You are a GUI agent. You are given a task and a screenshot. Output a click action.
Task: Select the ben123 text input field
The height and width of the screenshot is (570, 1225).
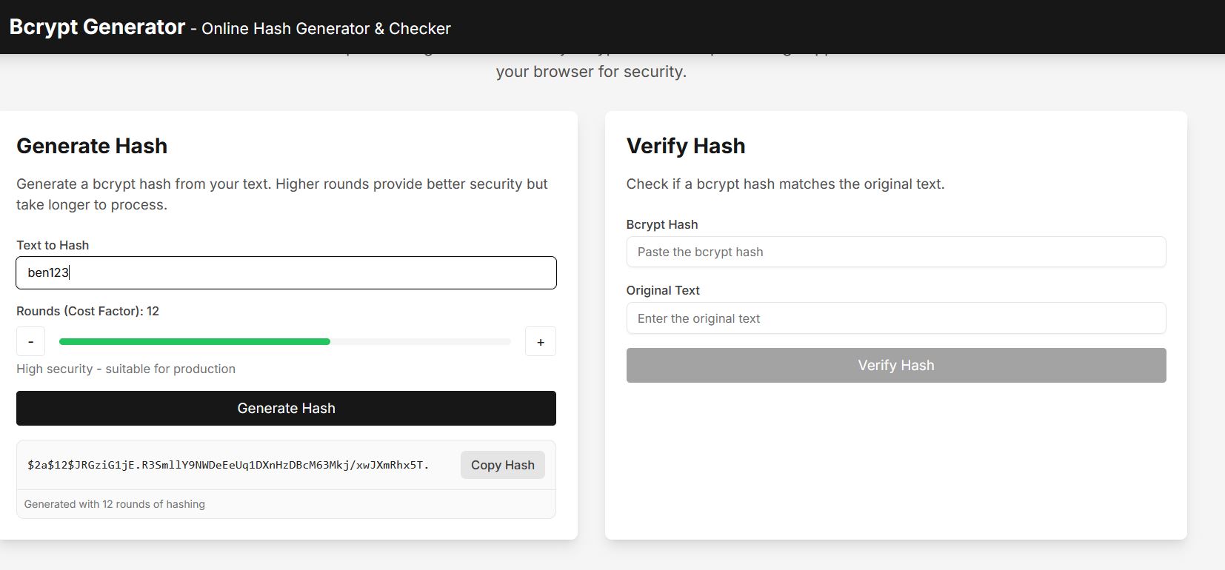(x=286, y=272)
